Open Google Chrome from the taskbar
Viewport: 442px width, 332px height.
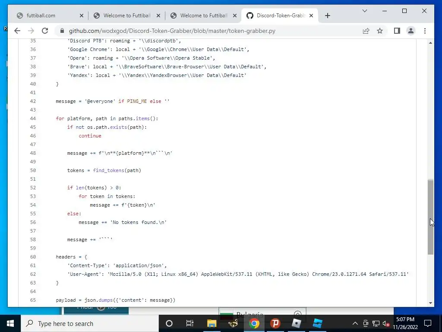(254, 323)
